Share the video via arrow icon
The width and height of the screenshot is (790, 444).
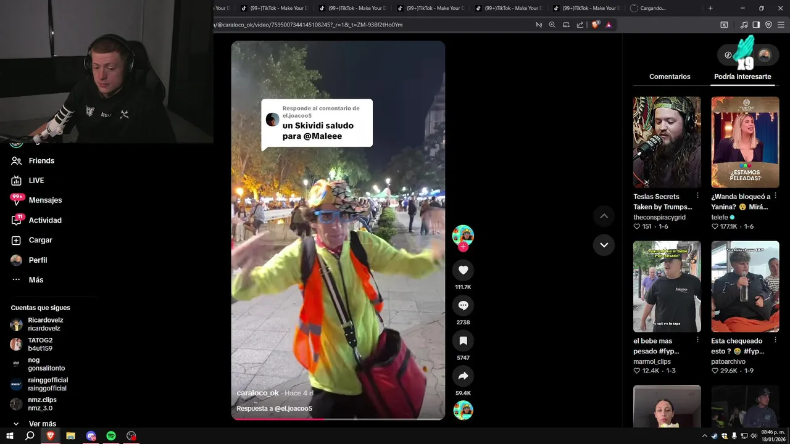point(463,376)
